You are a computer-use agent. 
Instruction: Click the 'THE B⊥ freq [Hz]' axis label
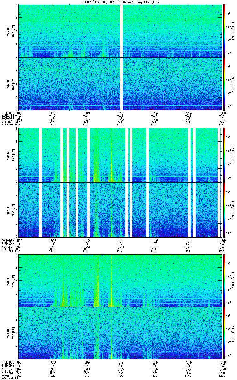click(x=11, y=280)
